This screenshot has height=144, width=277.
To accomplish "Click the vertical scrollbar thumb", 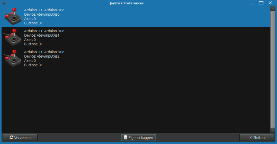I will tap(273, 67).
